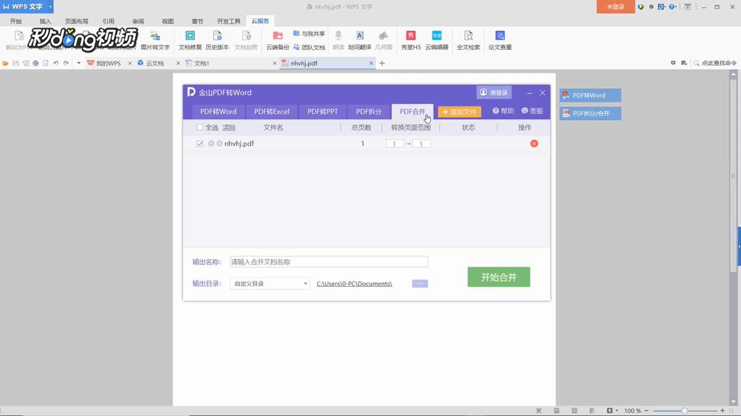Click the green 开始合并 button

coord(499,277)
